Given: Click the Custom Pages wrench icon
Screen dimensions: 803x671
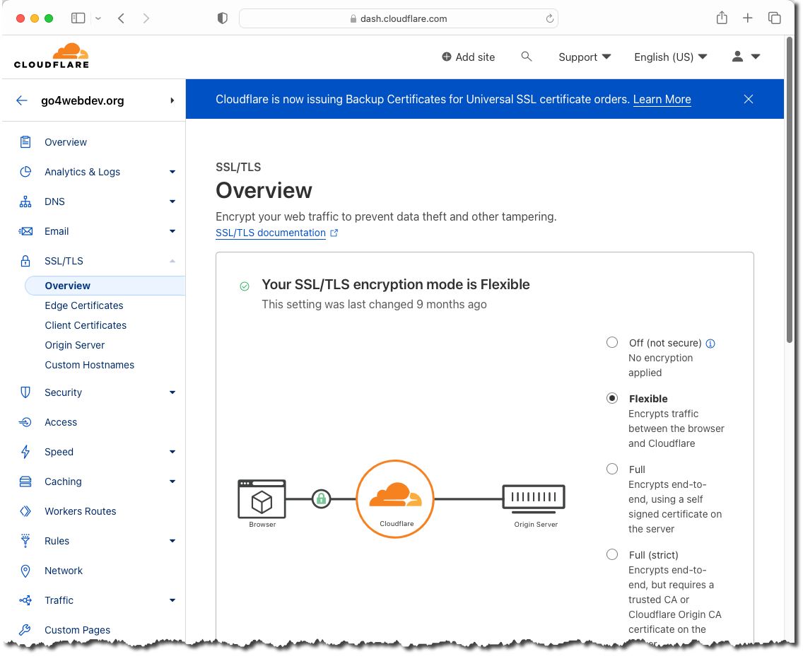Looking at the screenshot, I should click(25, 630).
